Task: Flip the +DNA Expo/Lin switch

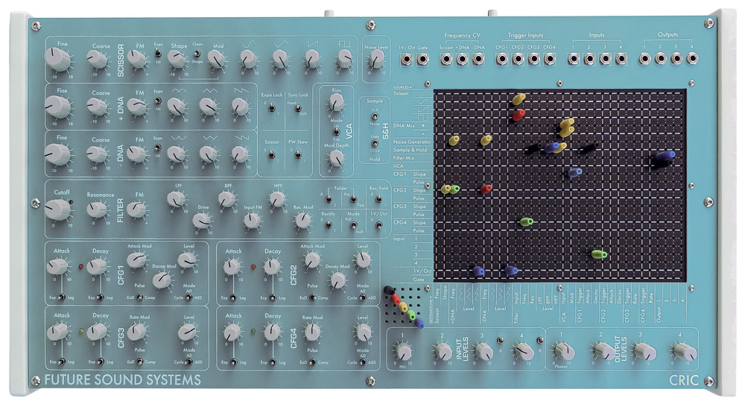Action: click(158, 101)
